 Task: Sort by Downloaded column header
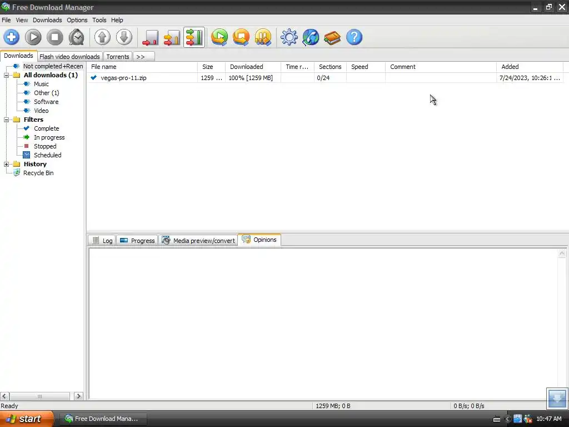click(x=253, y=67)
